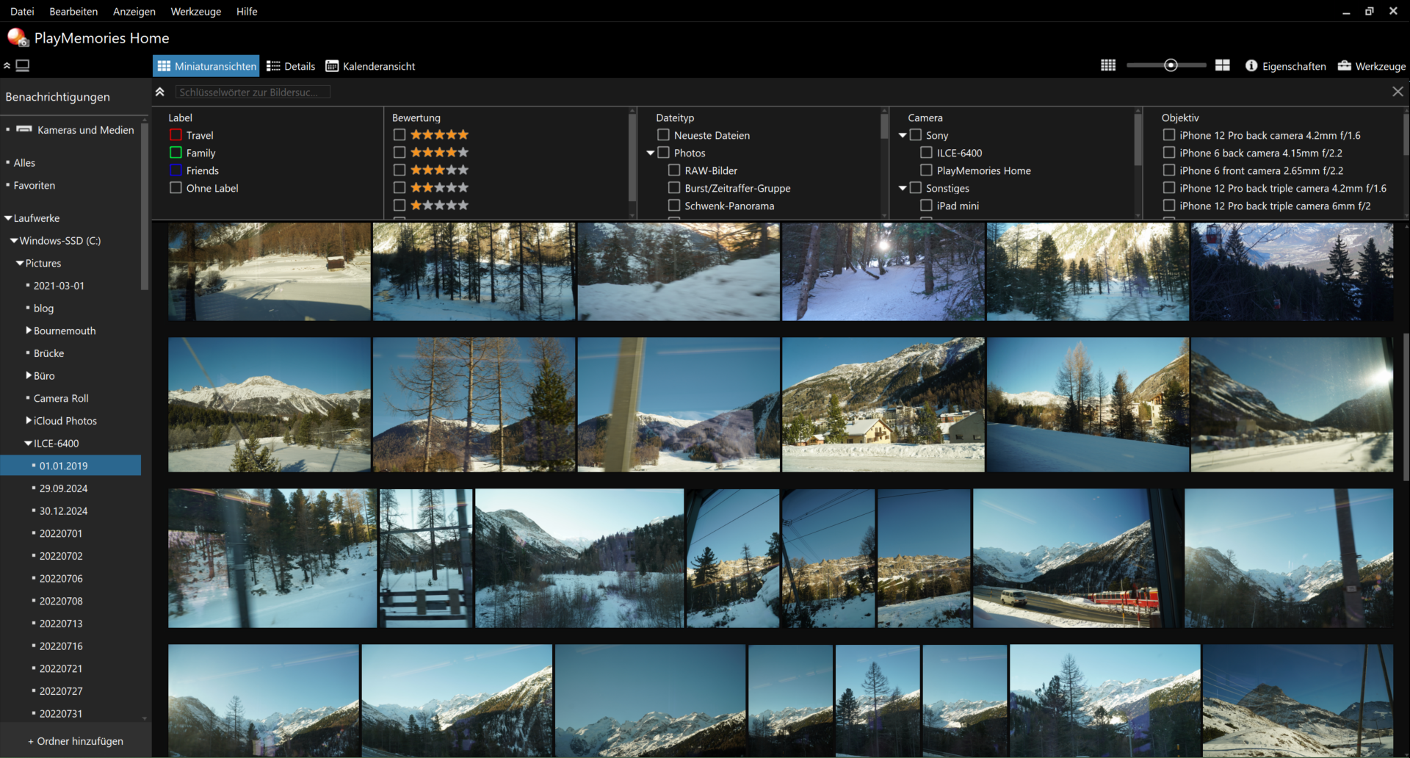
Task: Enable the RAW-Bilder file type filter
Action: [674, 170]
